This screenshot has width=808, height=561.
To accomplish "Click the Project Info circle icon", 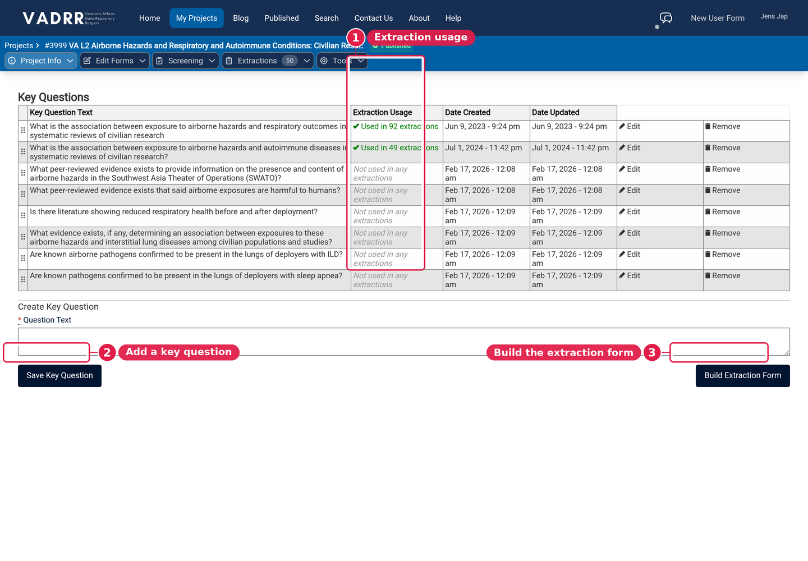I will coord(12,61).
